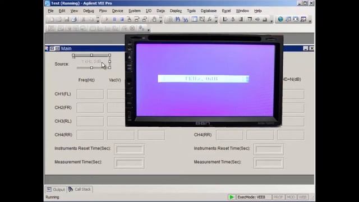359x202 pixels.
Task: Click the Save toolbar icon
Action: 67,20
